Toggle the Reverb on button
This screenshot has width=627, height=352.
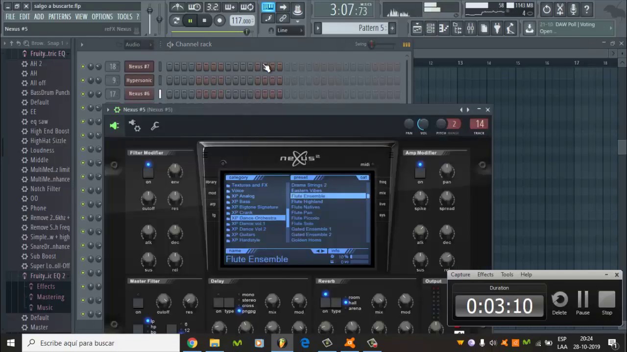pos(325,303)
